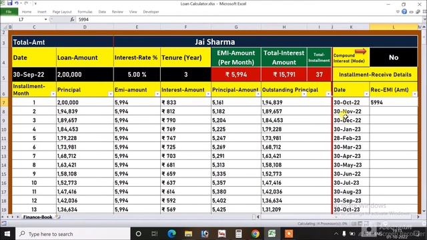427x240 pixels.
Task: Open the Calculator taskbar icon
Action: (x=239, y=234)
